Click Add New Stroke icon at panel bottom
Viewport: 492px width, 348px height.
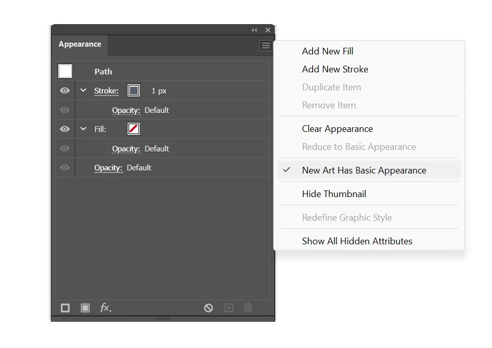point(65,308)
